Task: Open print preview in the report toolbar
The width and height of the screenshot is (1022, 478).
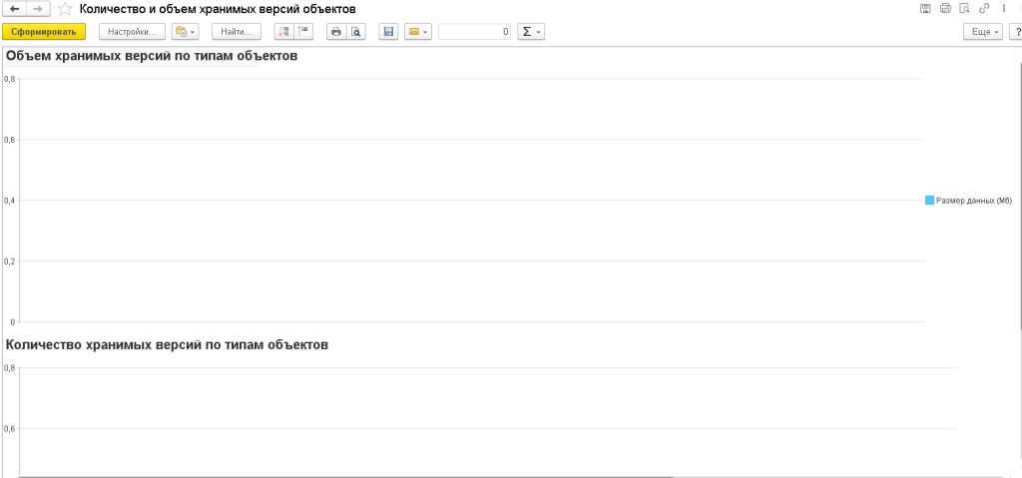Action: [356, 31]
